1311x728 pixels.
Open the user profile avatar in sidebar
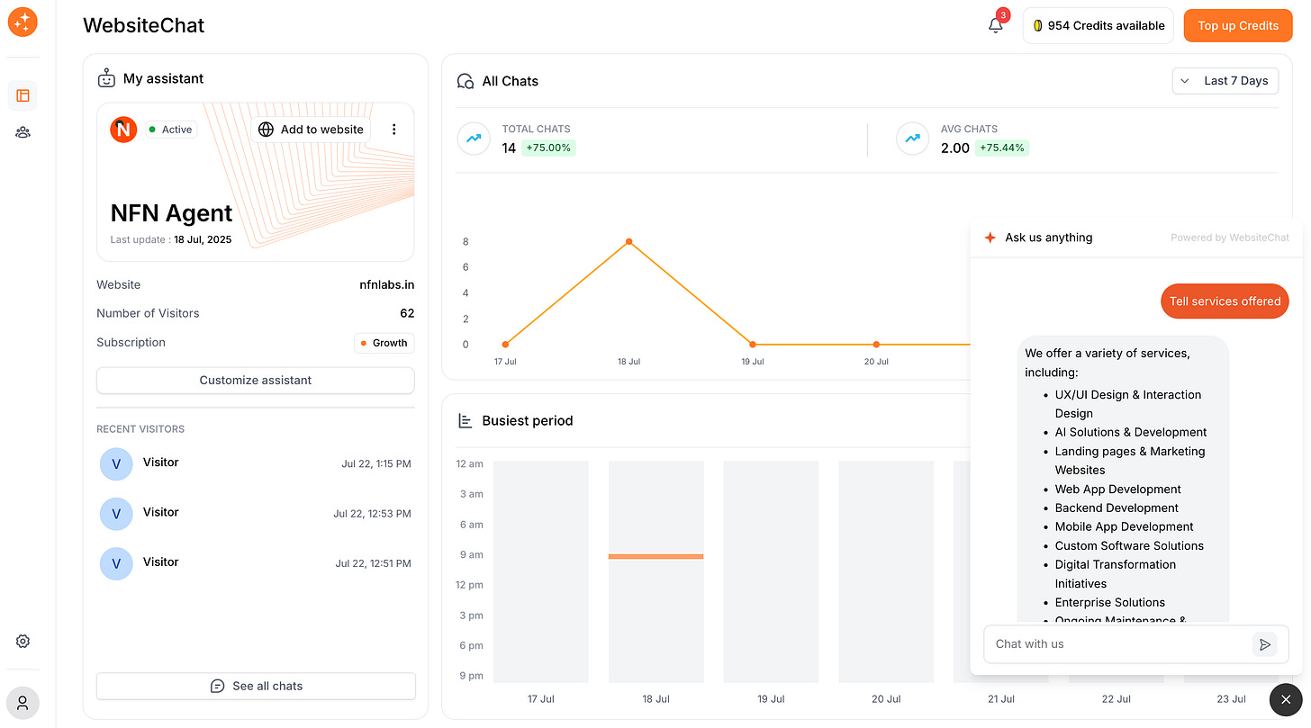click(x=23, y=703)
